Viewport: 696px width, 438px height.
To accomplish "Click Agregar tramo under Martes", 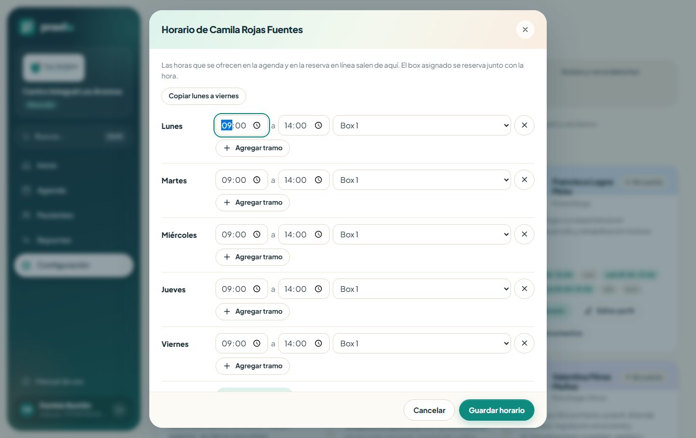I will (x=253, y=203).
